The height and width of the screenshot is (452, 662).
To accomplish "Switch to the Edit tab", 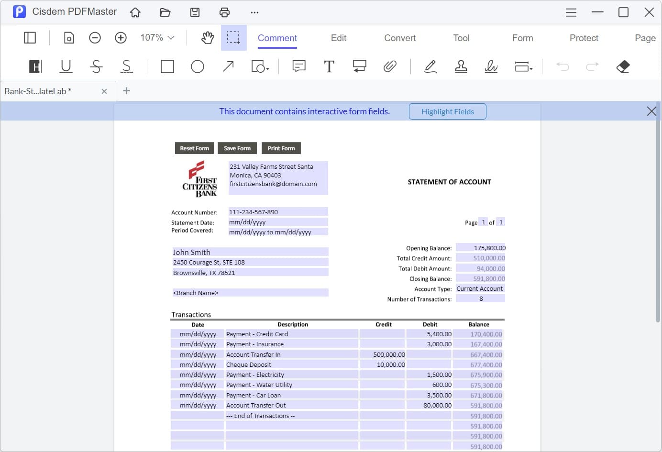I will (x=338, y=38).
